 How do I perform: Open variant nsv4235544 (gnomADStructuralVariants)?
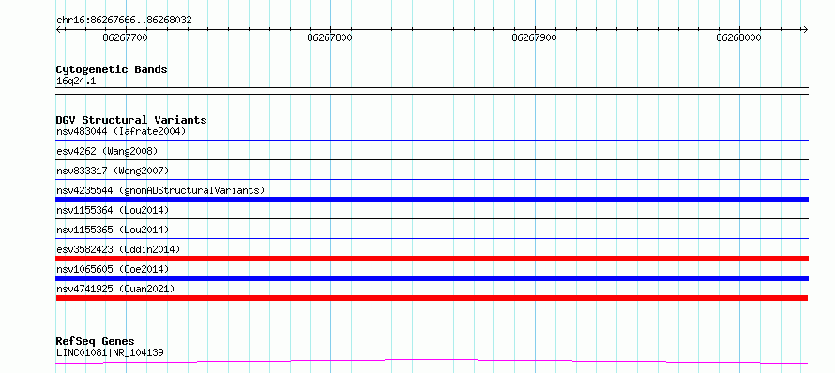pyautogui.click(x=160, y=190)
